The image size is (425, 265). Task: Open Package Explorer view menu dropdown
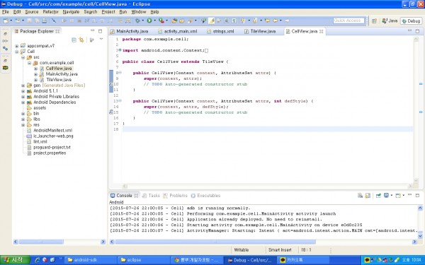[101, 40]
